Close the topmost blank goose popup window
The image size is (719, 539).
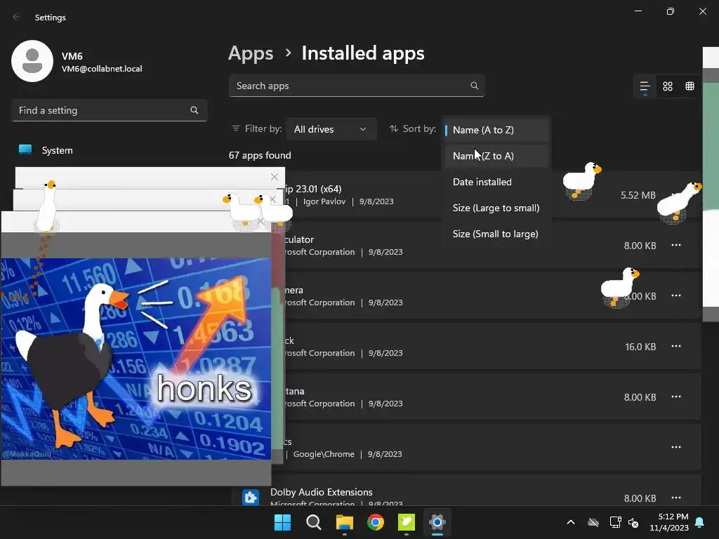275,177
